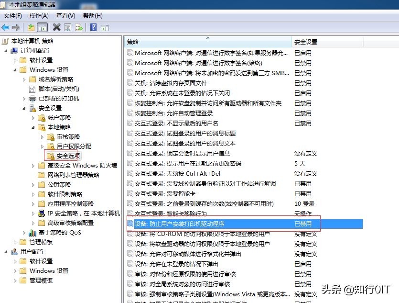This screenshot has width=399, height=303.
Task: Collapse the 计算机配置 node
Action: click(x=6, y=51)
